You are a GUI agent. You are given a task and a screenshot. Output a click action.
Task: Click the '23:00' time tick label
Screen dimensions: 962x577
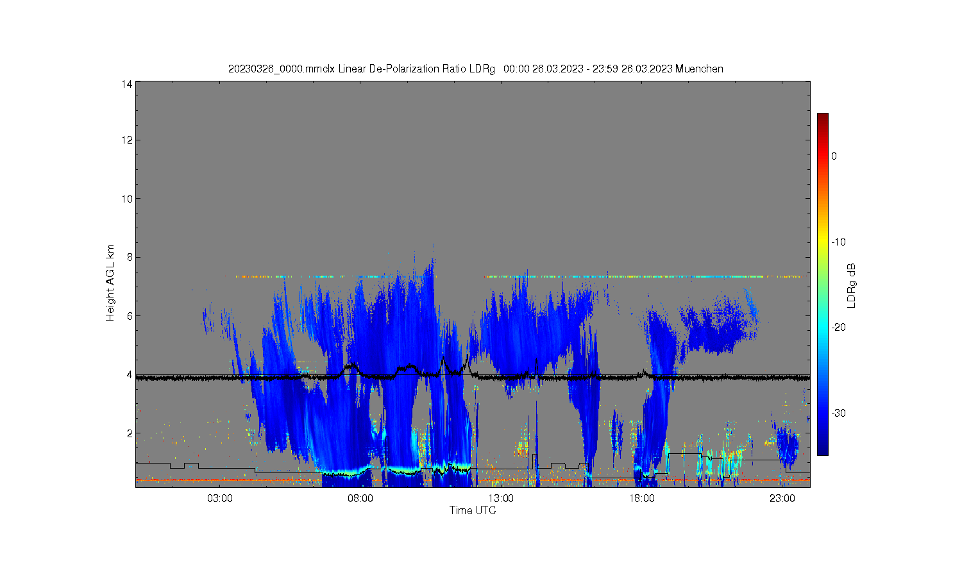[x=782, y=499]
